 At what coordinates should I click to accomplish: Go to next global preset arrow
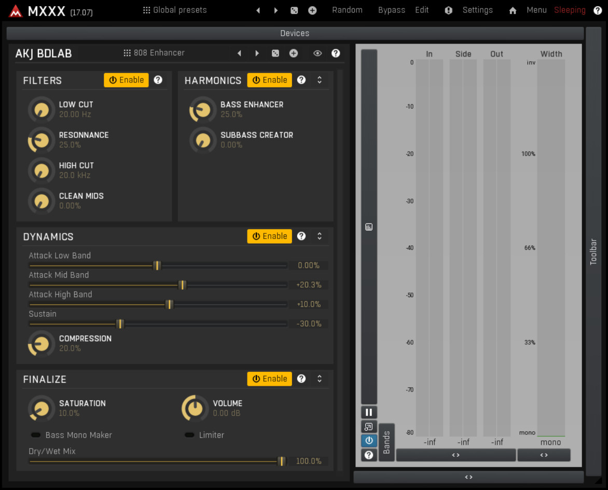[275, 10]
